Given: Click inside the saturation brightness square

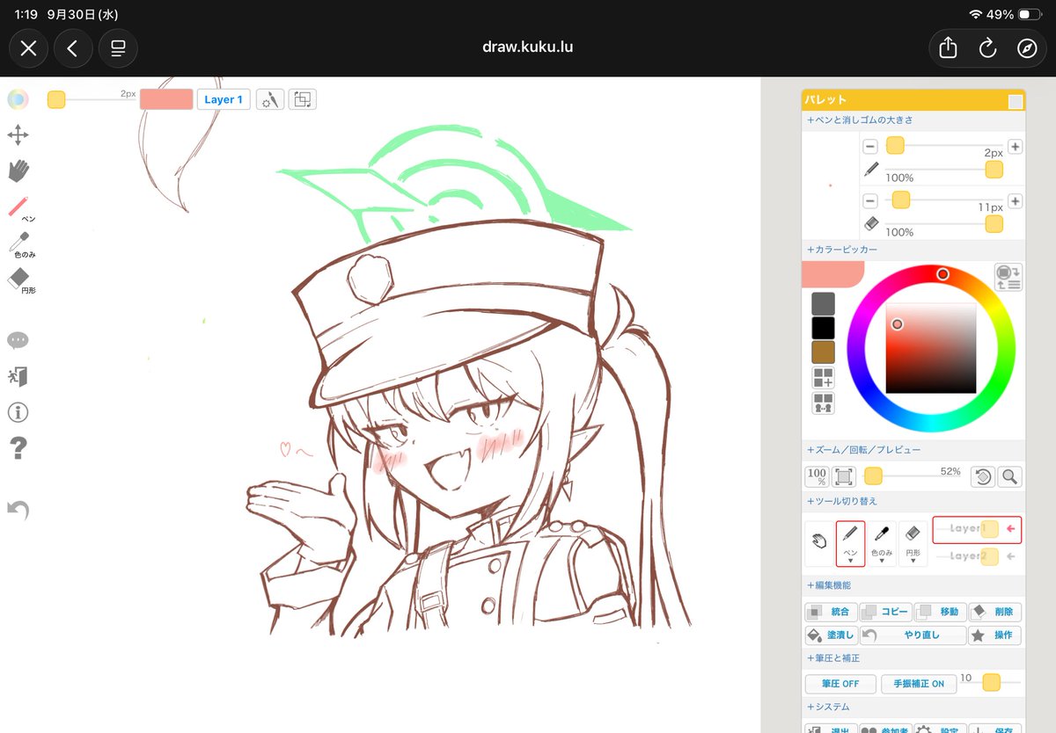Looking at the screenshot, I should [x=931, y=348].
